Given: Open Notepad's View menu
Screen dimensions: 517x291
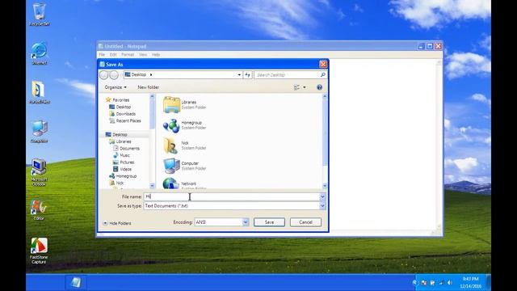Looking at the screenshot, I should 143,54.
